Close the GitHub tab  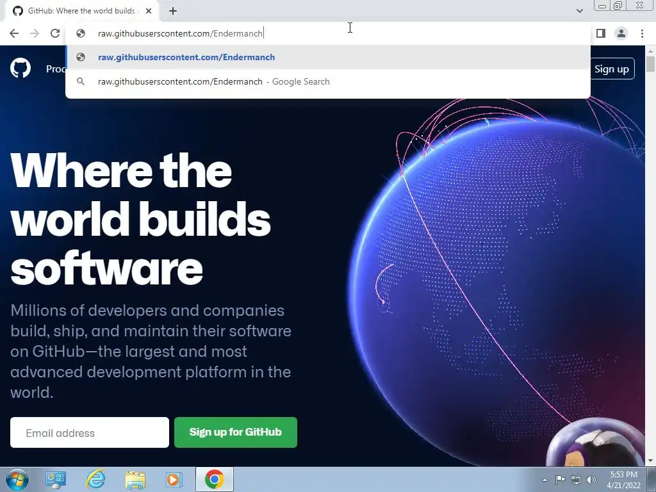tap(149, 12)
